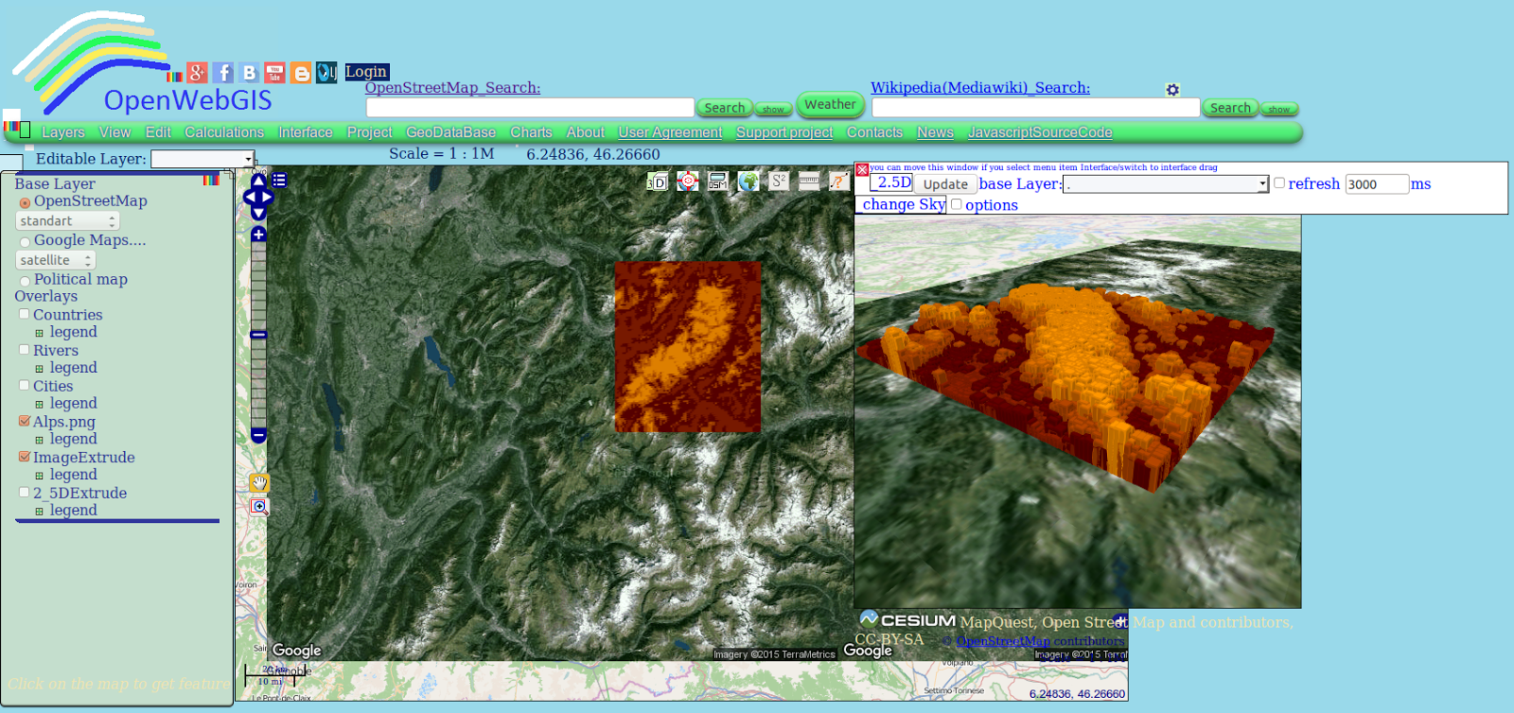
Task: Pan the map down with the arrow
Action: coord(258,214)
